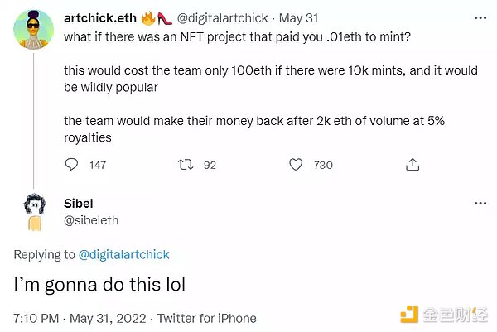
Task: Click the artchick.eth display name
Action: click(x=100, y=18)
